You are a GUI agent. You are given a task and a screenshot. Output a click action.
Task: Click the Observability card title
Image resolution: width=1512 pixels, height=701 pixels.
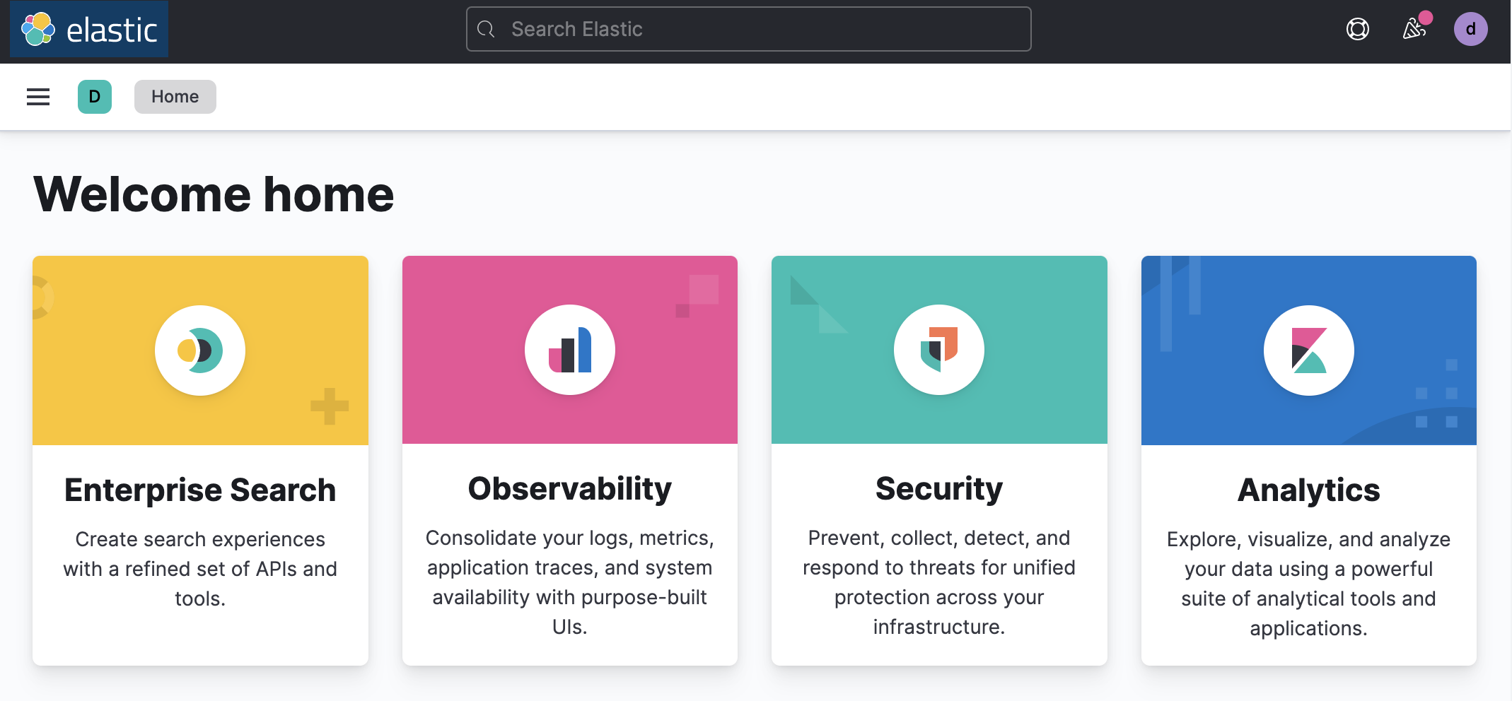(x=570, y=488)
